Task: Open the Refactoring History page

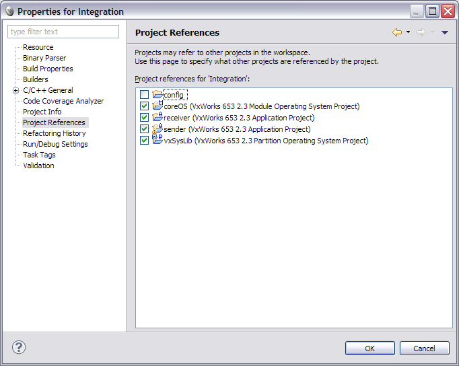Action: click(x=55, y=133)
